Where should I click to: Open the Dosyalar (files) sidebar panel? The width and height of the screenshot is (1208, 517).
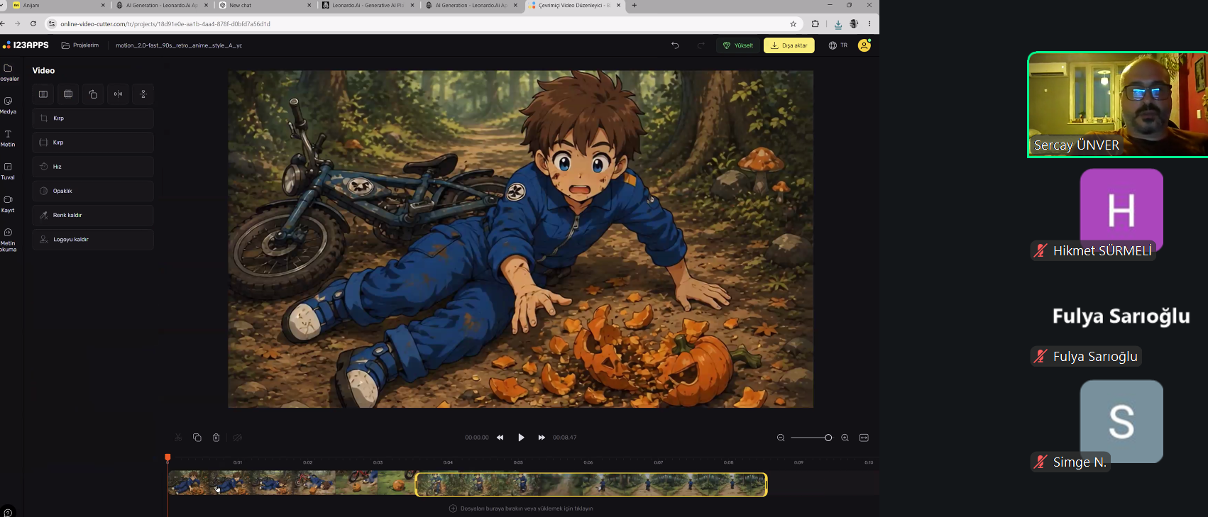click(9, 72)
